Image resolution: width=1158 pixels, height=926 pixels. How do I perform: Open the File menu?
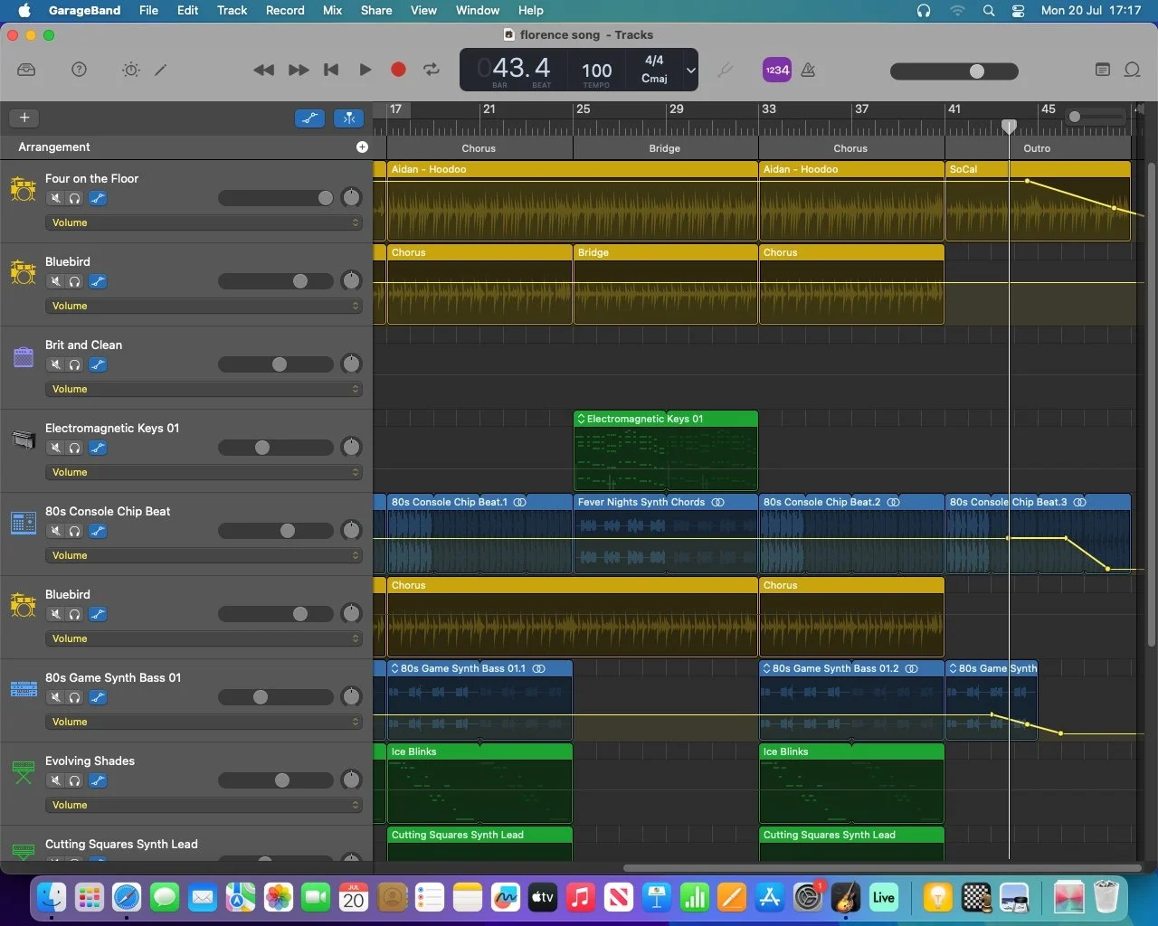[148, 11]
